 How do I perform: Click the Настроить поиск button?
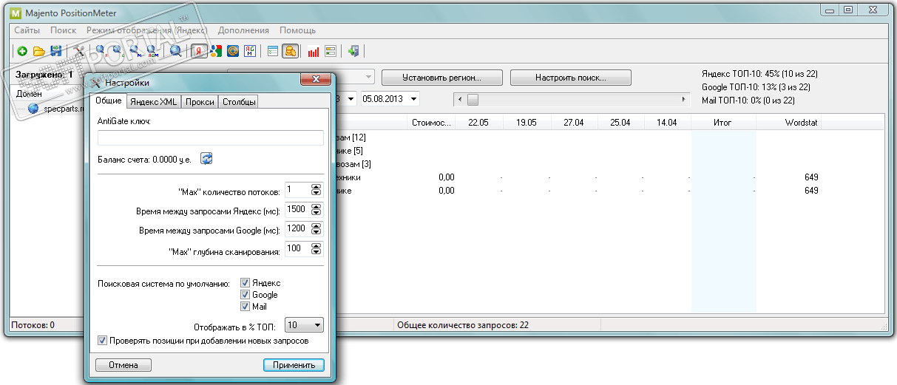click(570, 78)
